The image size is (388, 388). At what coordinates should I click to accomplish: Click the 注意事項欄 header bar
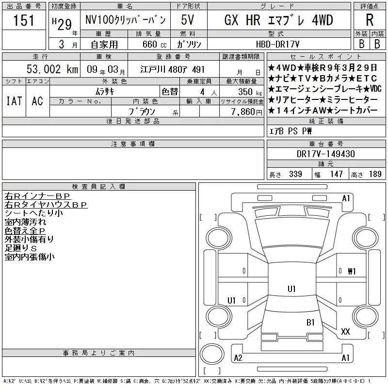(133, 144)
